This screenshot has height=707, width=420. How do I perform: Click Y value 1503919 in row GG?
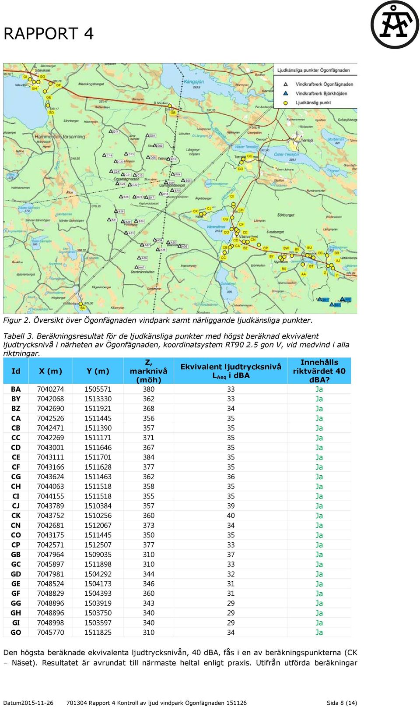click(98, 603)
